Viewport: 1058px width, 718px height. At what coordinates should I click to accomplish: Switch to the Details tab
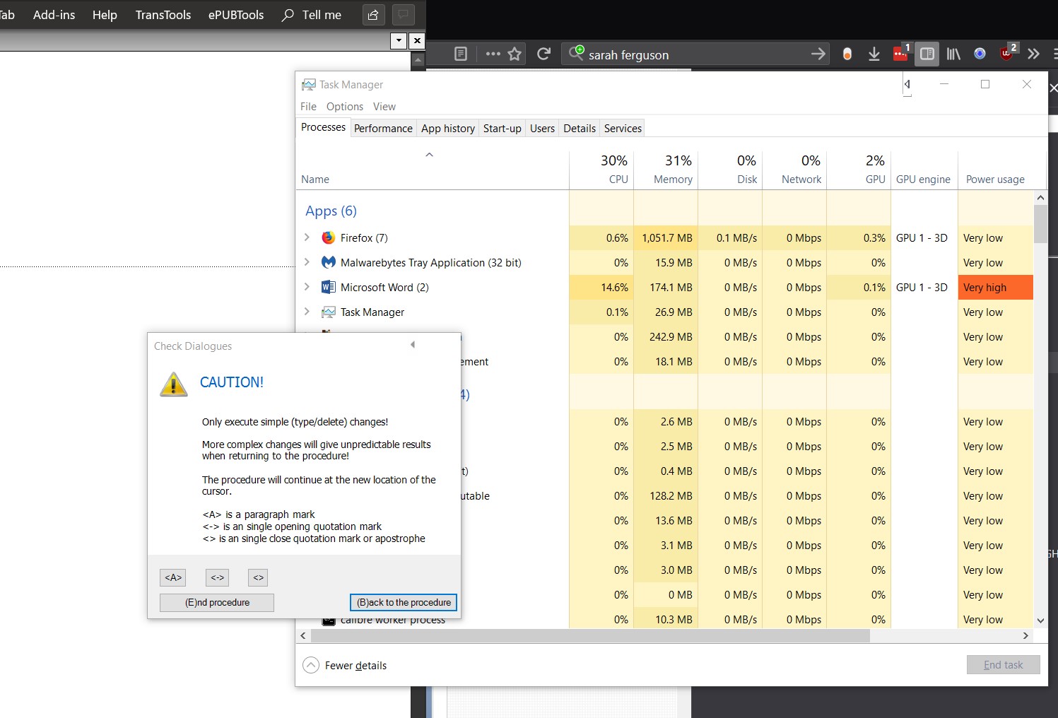tap(580, 129)
